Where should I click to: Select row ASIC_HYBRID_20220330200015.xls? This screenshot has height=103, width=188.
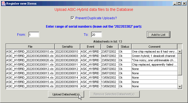(92, 82)
